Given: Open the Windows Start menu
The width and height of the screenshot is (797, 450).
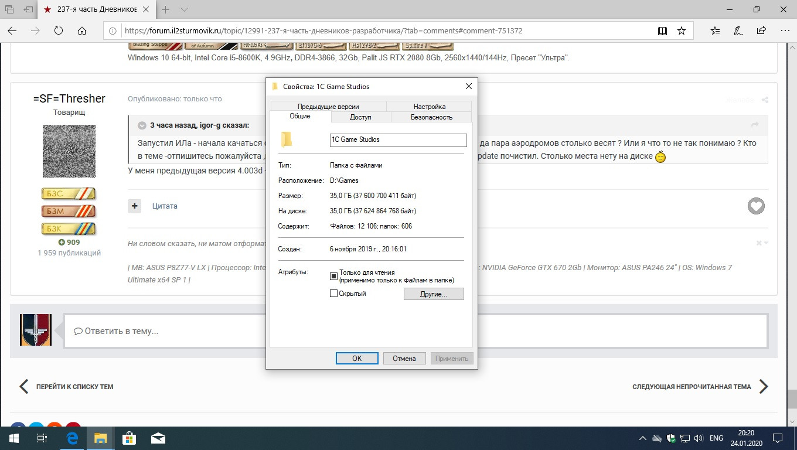Looking at the screenshot, I should point(13,438).
